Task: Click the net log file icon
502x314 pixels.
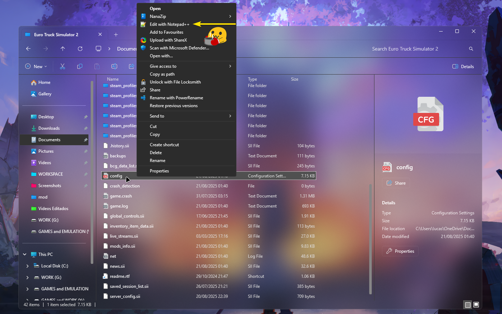Action: tap(106, 256)
